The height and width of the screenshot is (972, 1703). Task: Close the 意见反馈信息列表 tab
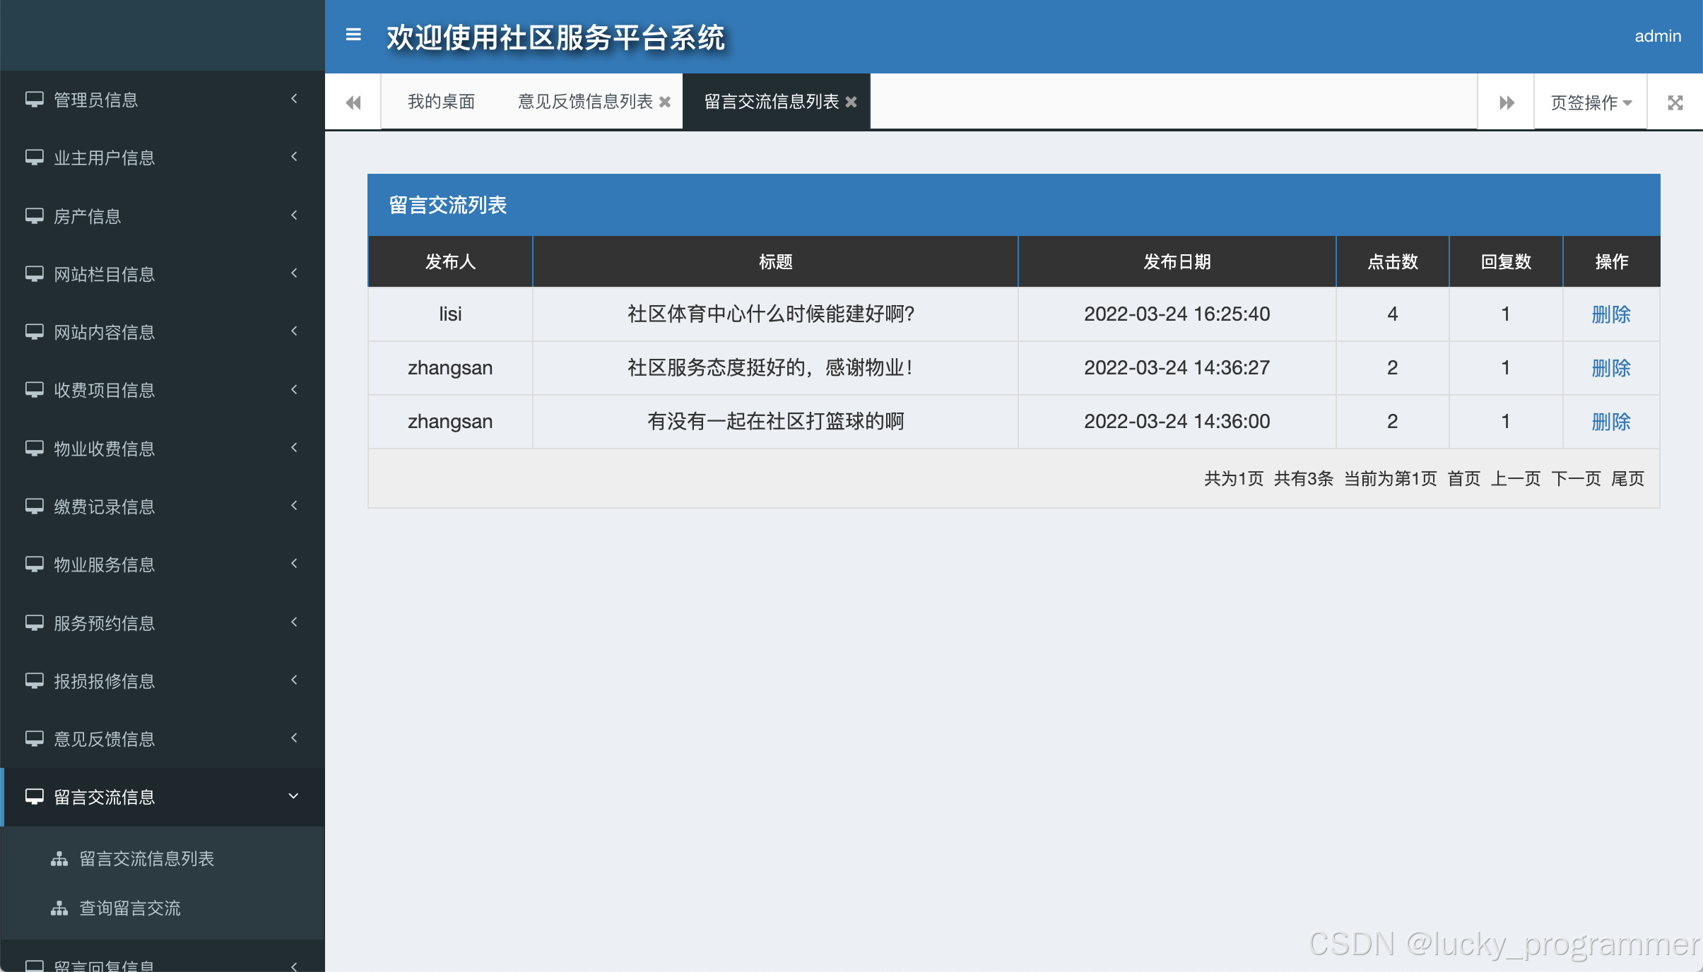coord(665,102)
